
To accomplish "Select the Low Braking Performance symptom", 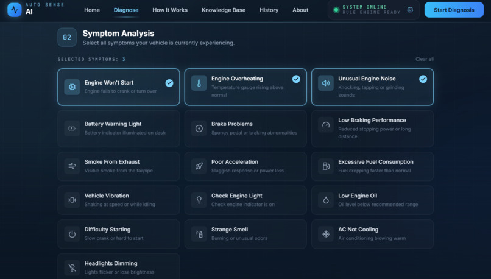I will coord(372,129).
